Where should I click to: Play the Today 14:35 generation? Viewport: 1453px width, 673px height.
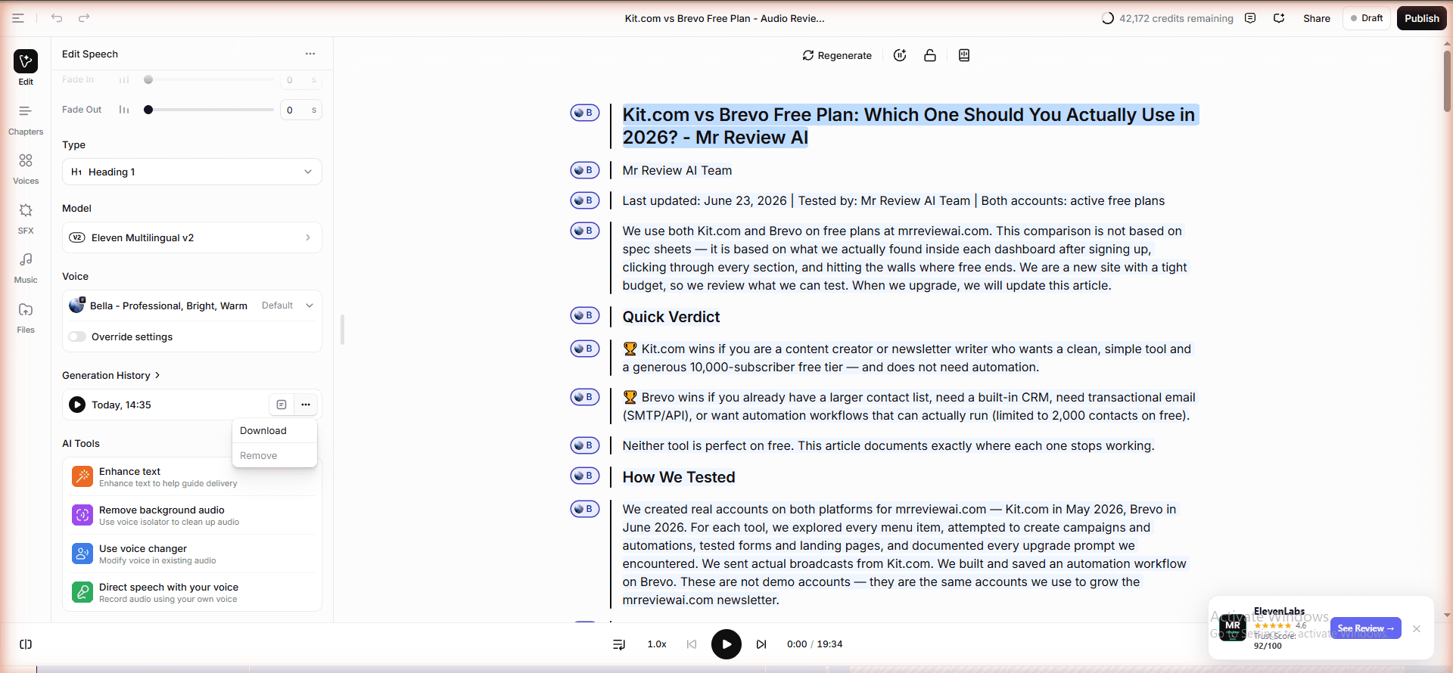pyautogui.click(x=77, y=405)
